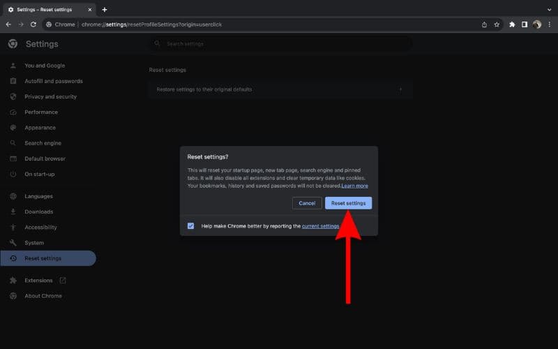Close the Settings tab
This screenshot has height=349, width=558.
tap(90, 10)
